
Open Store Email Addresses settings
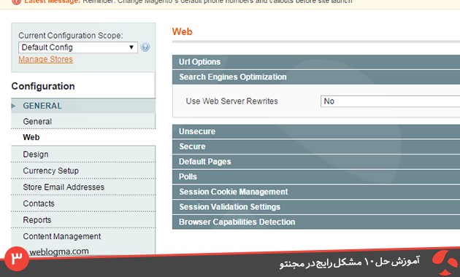point(83,187)
